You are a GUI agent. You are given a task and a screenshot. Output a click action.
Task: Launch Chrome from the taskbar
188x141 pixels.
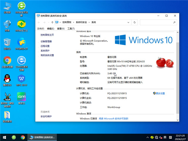[23, 137]
